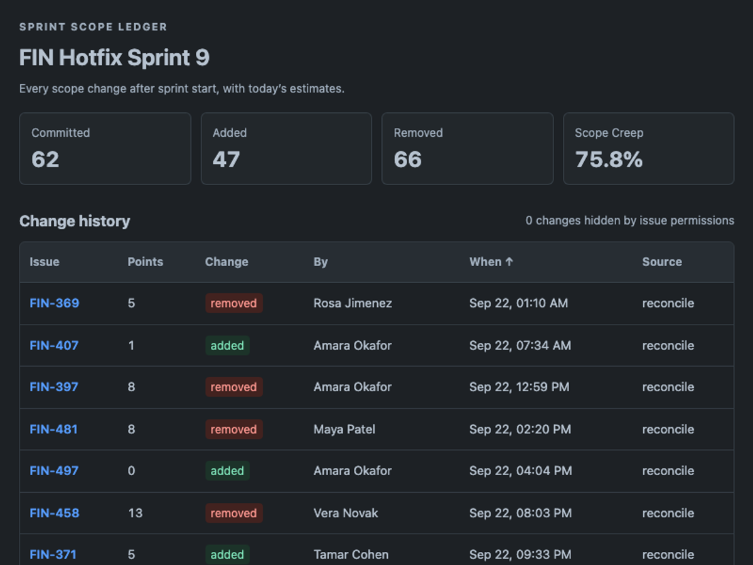The width and height of the screenshot is (753, 565).
Task: Click the added badge on FIN-407 row
Action: [x=227, y=345]
